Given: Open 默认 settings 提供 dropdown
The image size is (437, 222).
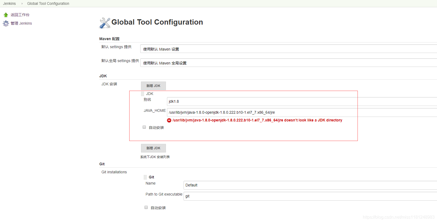Looking at the screenshot, I should click(x=288, y=49).
